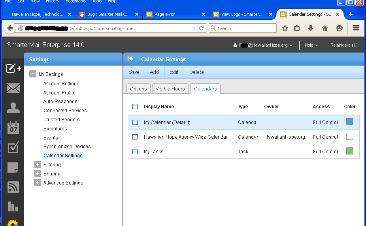366x226 pixels.
Task: Open the Email envelope icon in sidebar
Action: [x=13, y=88]
